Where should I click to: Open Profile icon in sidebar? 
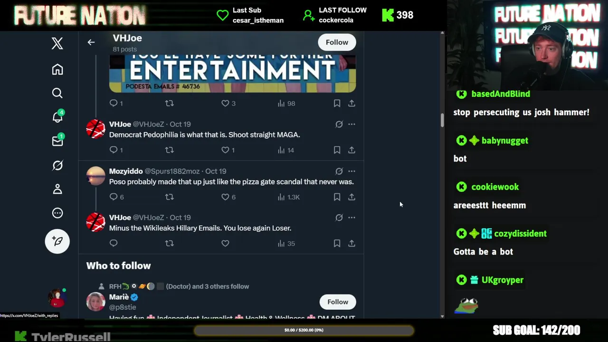point(57,189)
